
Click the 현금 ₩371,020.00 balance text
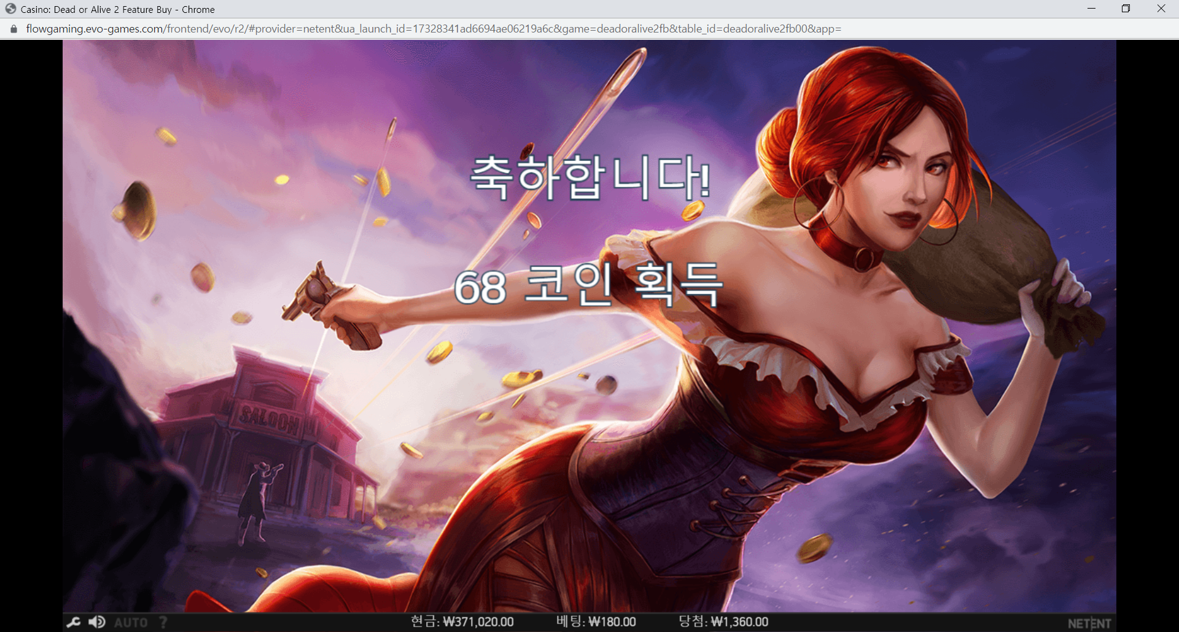click(462, 622)
